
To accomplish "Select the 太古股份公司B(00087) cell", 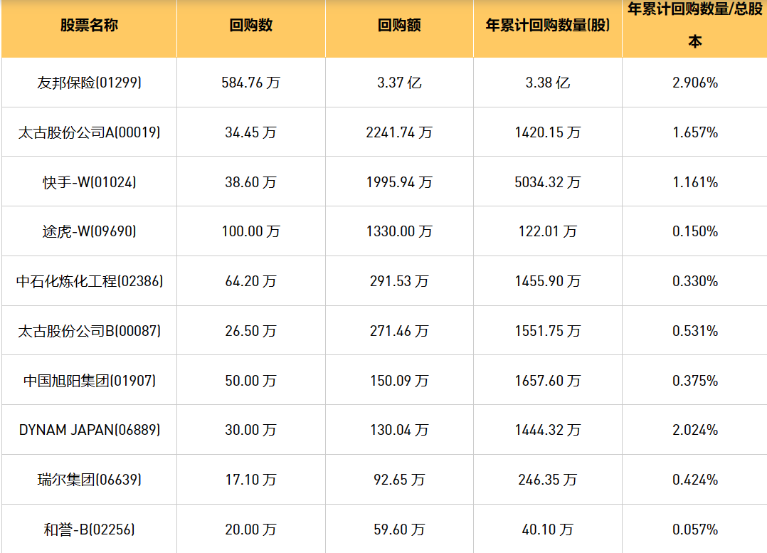I will (89, 332).
